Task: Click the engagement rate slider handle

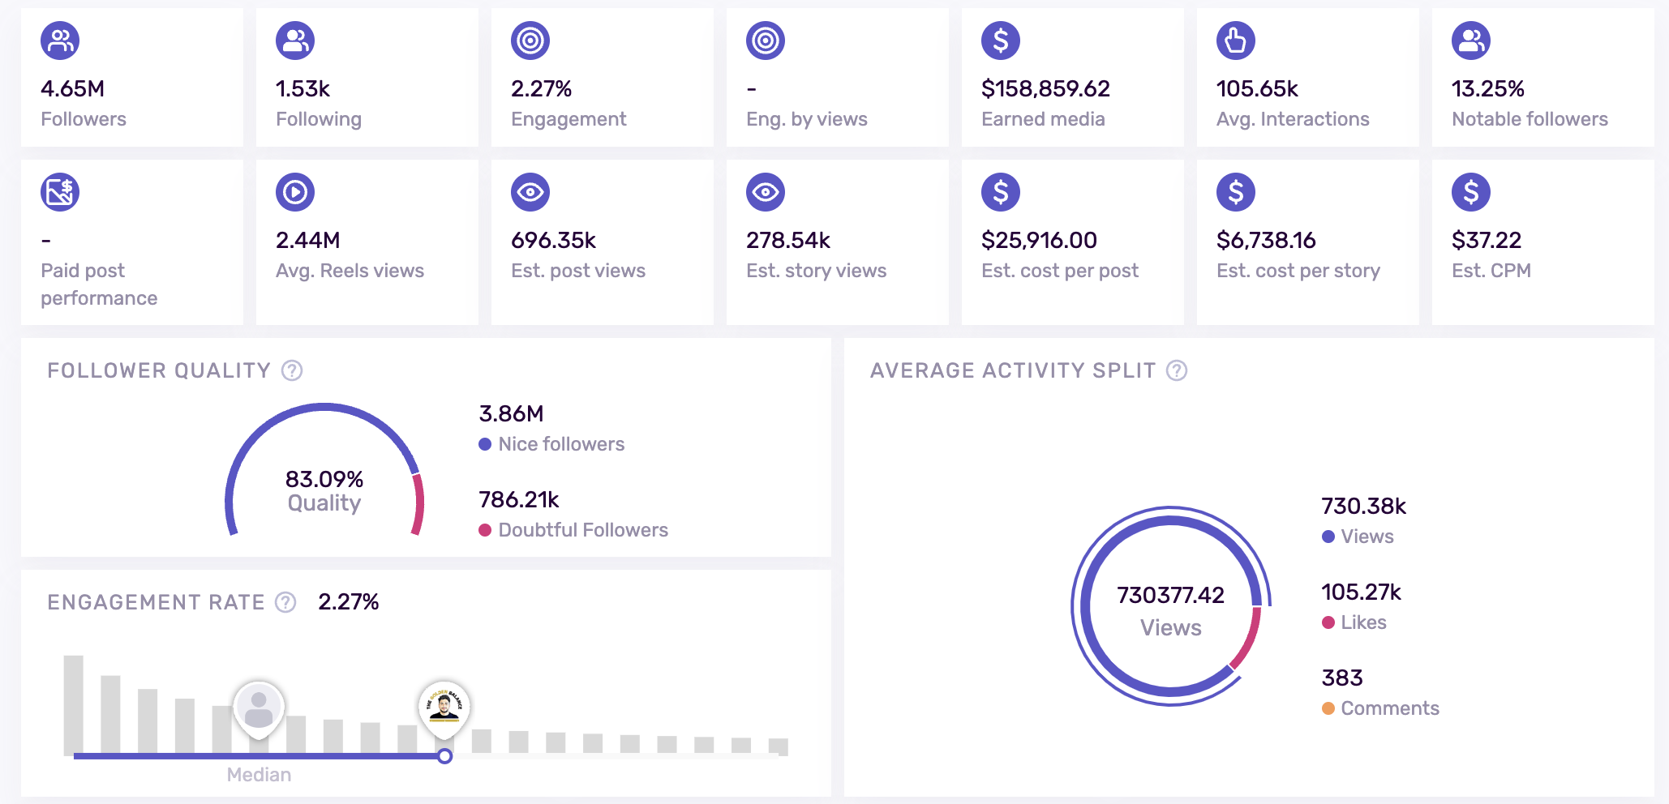Action: point(444,756)
